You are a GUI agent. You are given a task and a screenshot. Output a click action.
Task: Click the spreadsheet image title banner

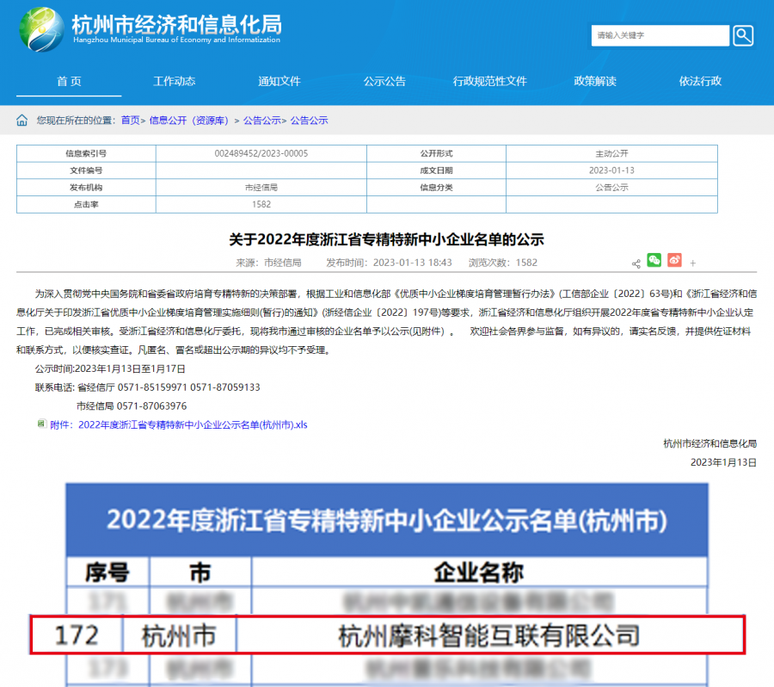(387, 520)
